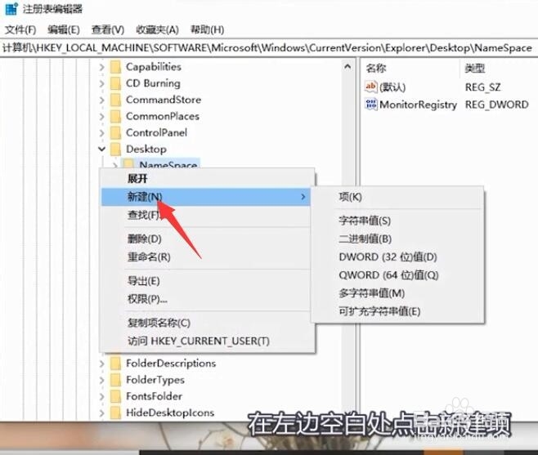The height and width of the screenshot is (455, 538).
Task: Choose 访问 HKEY_CURRENT_USER(T) entry
Action: [208, 341]
